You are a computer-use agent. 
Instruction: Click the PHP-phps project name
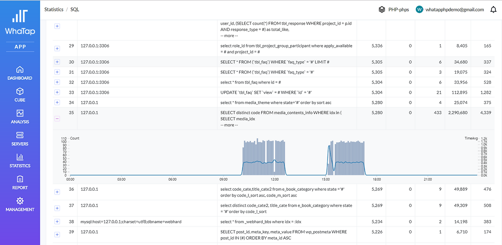pos(398,9)
